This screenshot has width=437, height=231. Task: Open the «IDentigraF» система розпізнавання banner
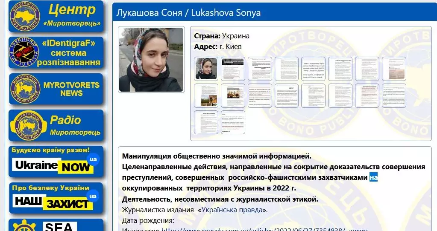56,52
